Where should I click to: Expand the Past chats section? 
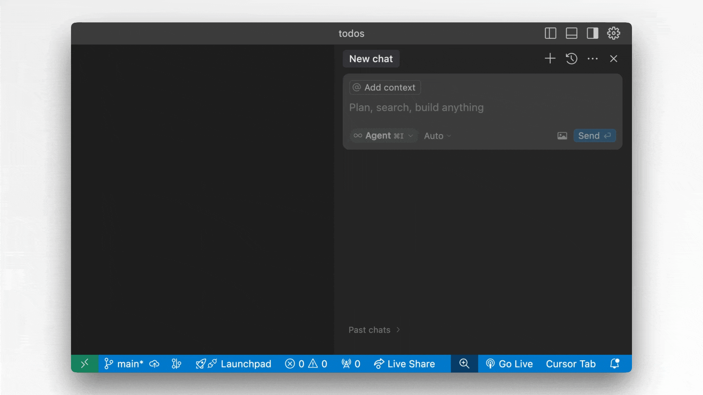(x=374, y=330)
